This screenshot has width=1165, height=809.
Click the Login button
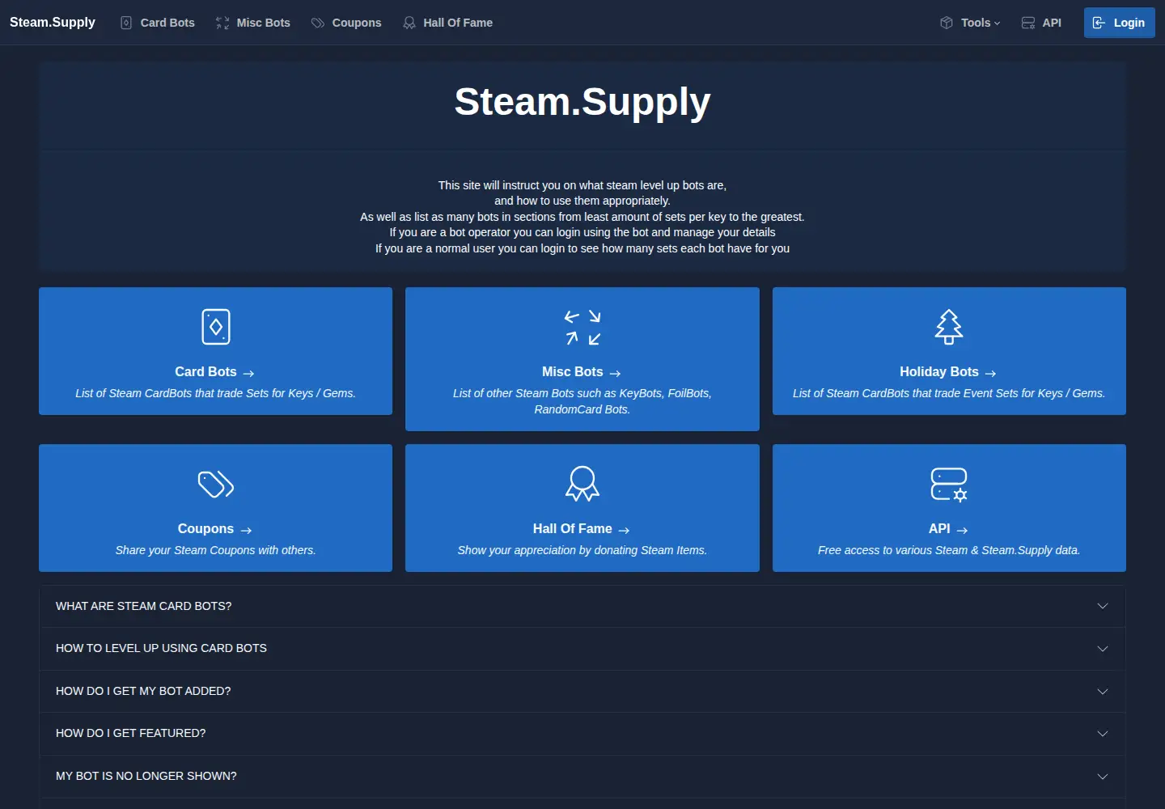point(1120,23)
